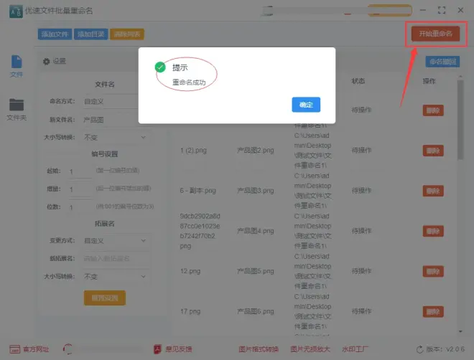Click green check icon in the dialog
The width and height of the screenshot is (474, 360).
click(160, 67)
